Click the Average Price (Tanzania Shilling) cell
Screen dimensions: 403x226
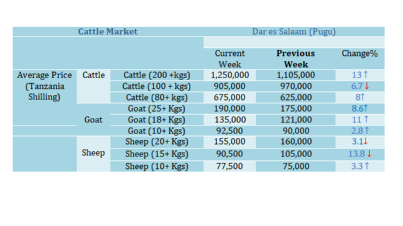pyautogui.click(x=44, y=86)
